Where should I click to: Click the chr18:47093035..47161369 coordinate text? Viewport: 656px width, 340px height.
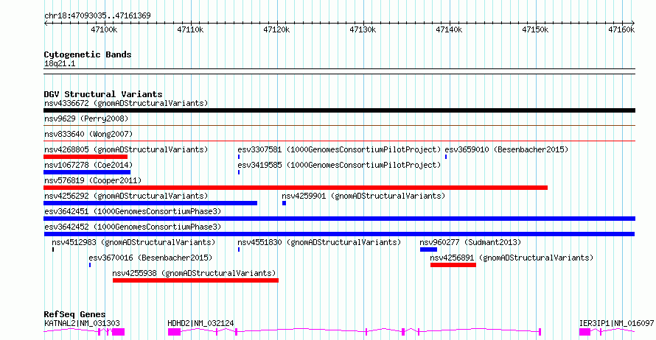point(97,16)
